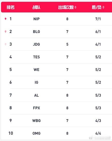Click up arrow beside rank 2
The image size is (112, 141).
tap(6, 31)
